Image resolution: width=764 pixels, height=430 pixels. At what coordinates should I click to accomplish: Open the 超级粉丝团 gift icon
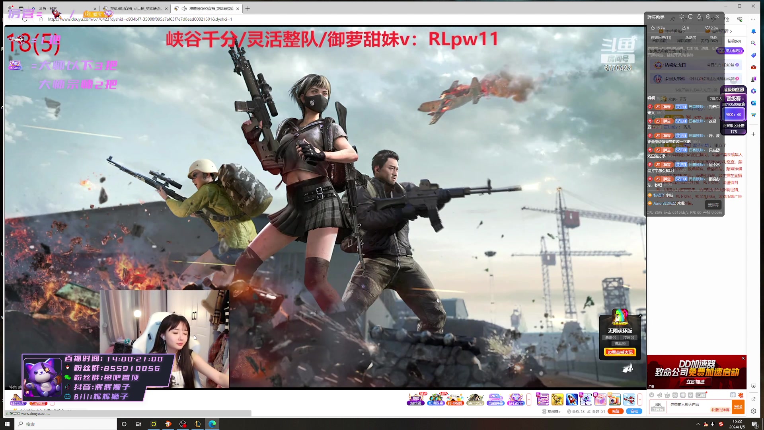pos(415,399)
